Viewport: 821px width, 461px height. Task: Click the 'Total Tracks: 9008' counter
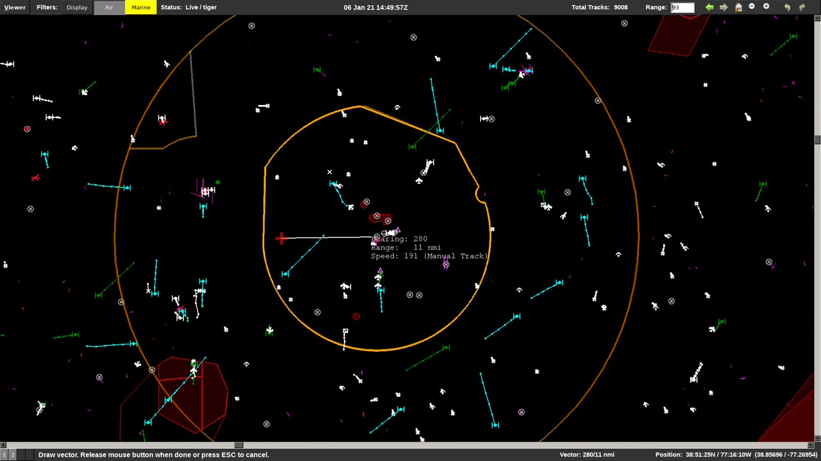click(x=600, y=7)
